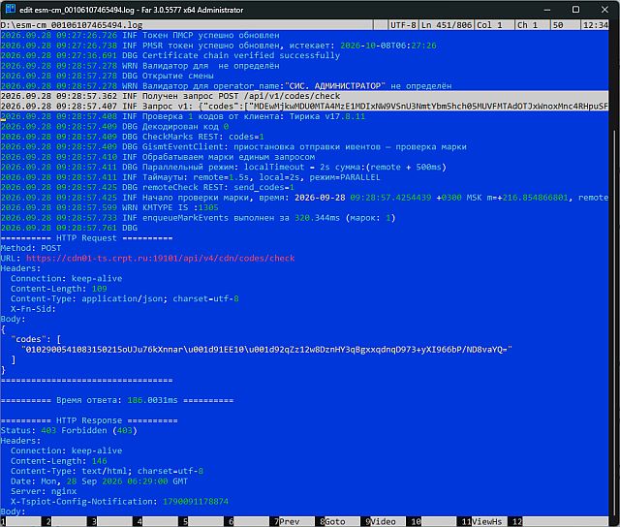
Task: Click the 'enqueueMarkEvents выполнен за 320.344ms' line
Action: (198, 218)
